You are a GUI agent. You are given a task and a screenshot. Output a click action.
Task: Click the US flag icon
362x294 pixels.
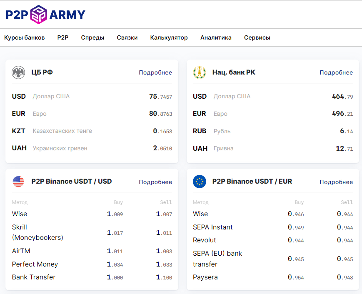[18, 182]
